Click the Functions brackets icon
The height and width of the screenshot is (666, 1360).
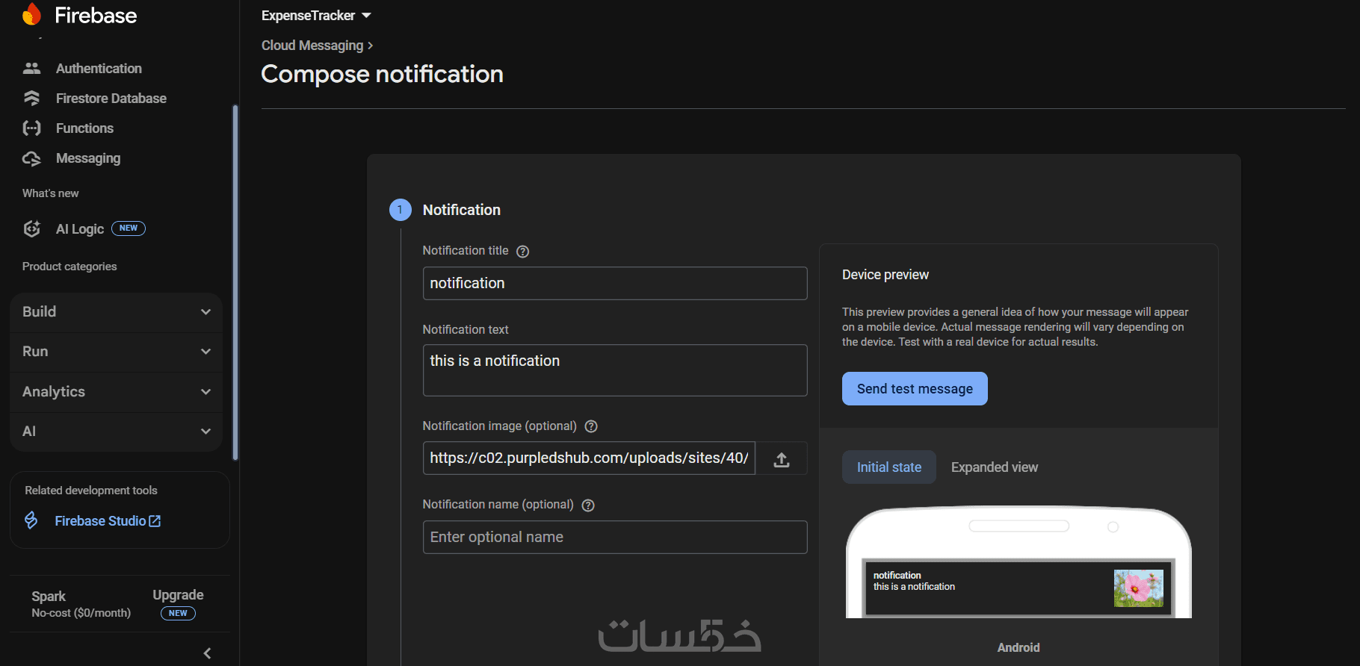click(31, 128)
